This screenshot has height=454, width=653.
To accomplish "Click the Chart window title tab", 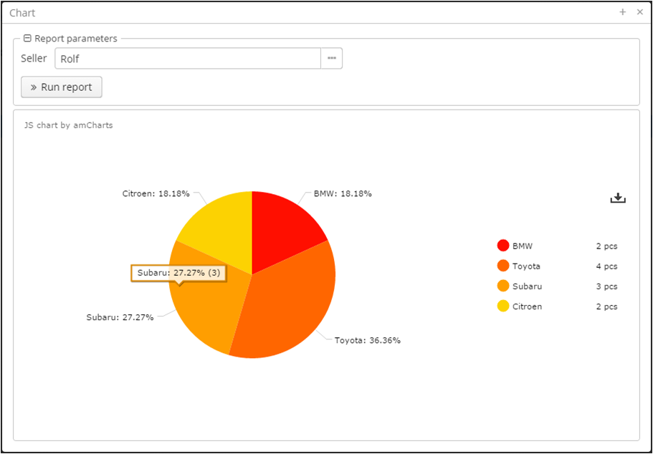I will [x=22, y=13].
